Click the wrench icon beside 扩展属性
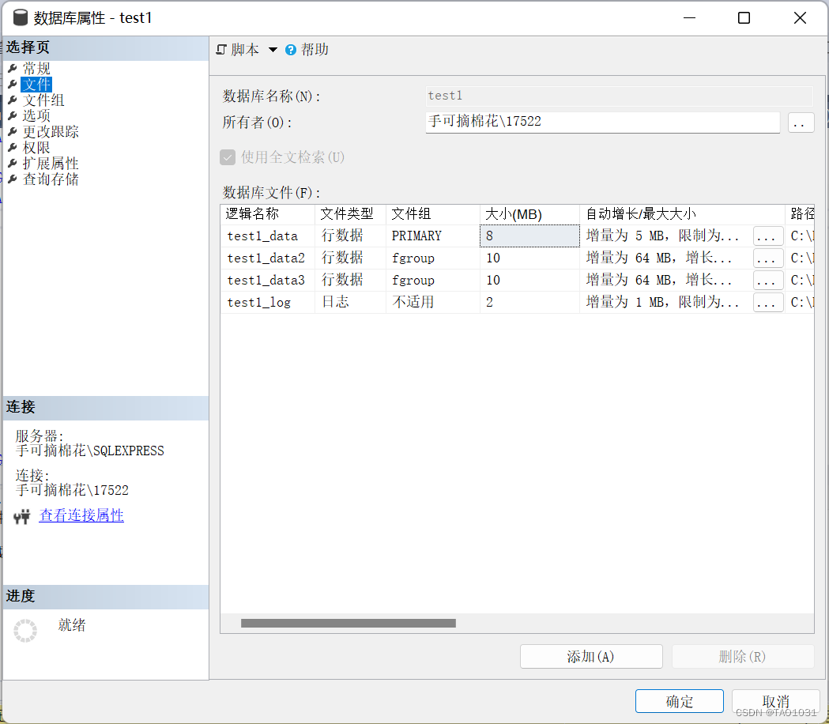The image size is (829, 724). point(13,164)
